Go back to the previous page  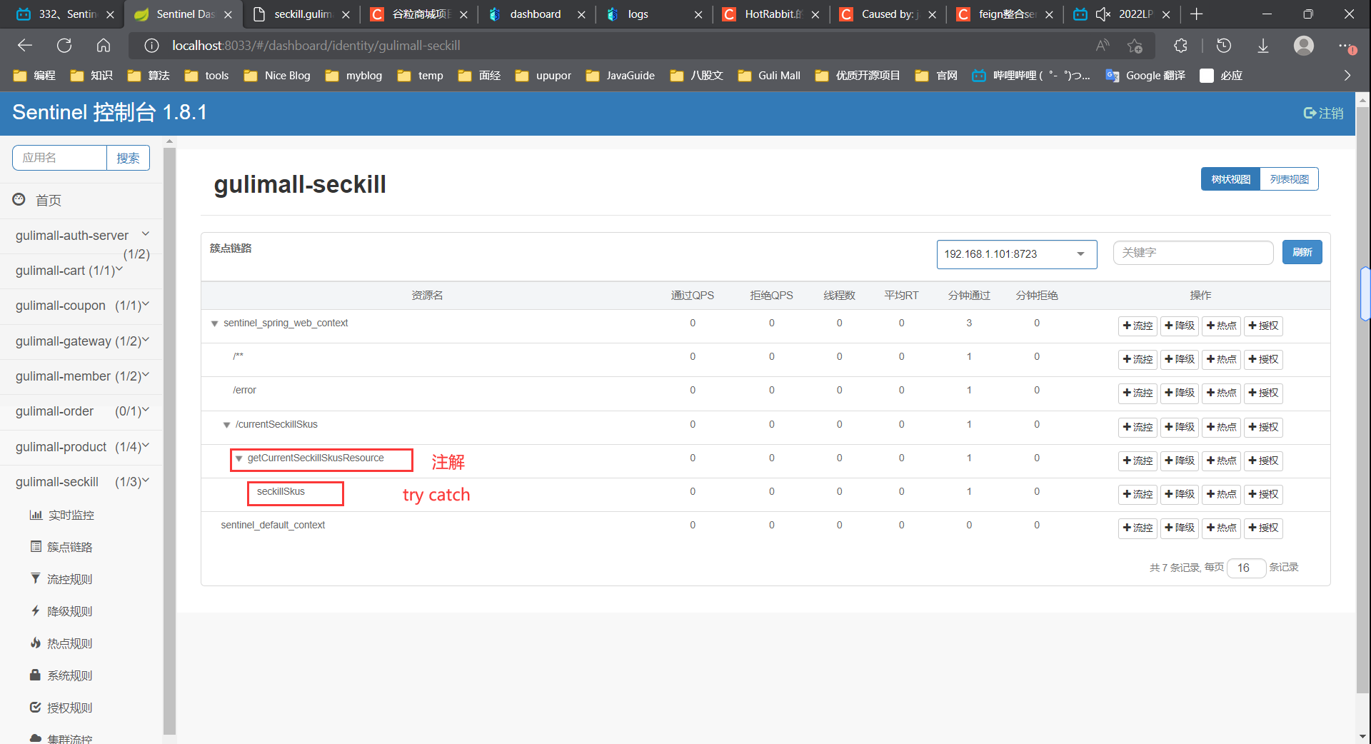pos(25,46)
